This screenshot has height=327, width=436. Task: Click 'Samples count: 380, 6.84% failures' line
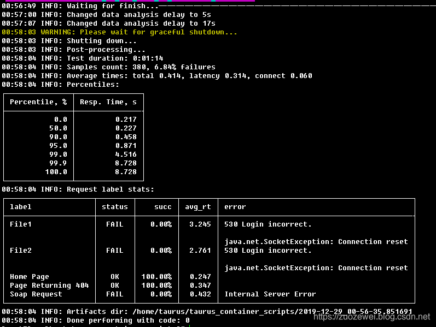(x=108, y=67)
